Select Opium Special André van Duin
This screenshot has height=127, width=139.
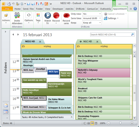47,61
